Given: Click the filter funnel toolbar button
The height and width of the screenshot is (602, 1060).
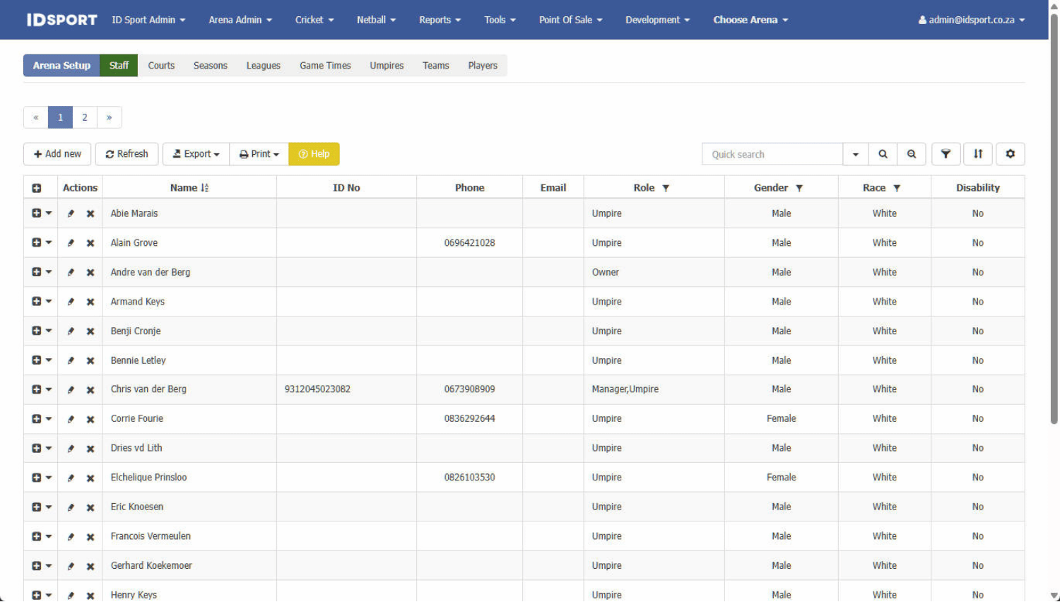Looking at the screenshot, I should click(946, 154).
